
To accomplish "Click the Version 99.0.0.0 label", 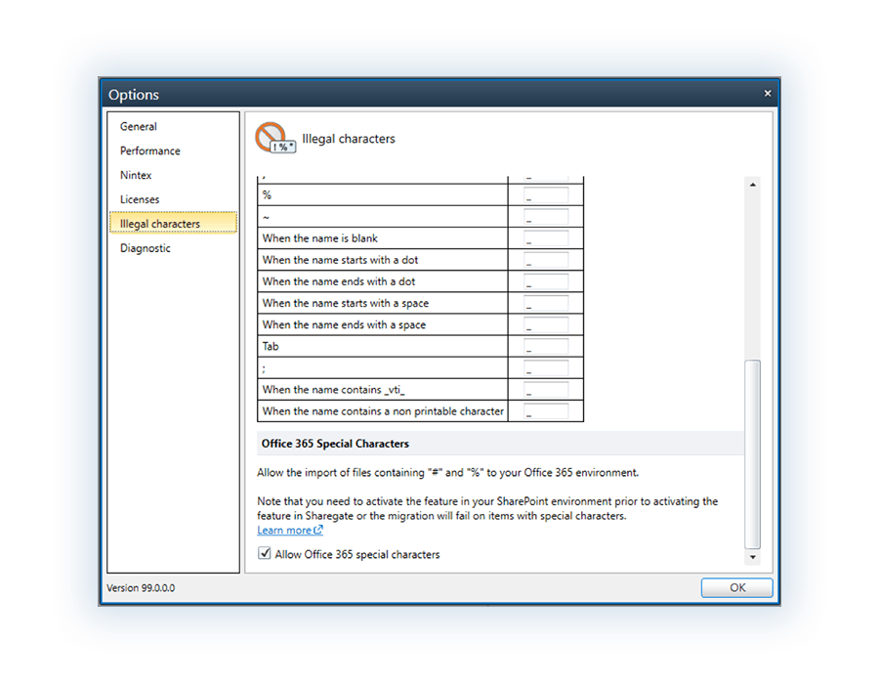I will coord(141,587).
